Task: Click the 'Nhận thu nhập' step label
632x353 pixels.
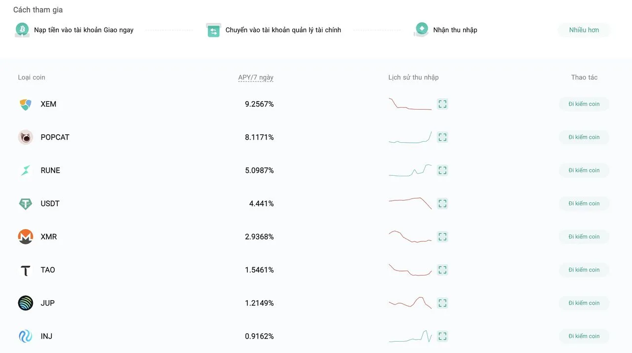Action: pos(455,30)
